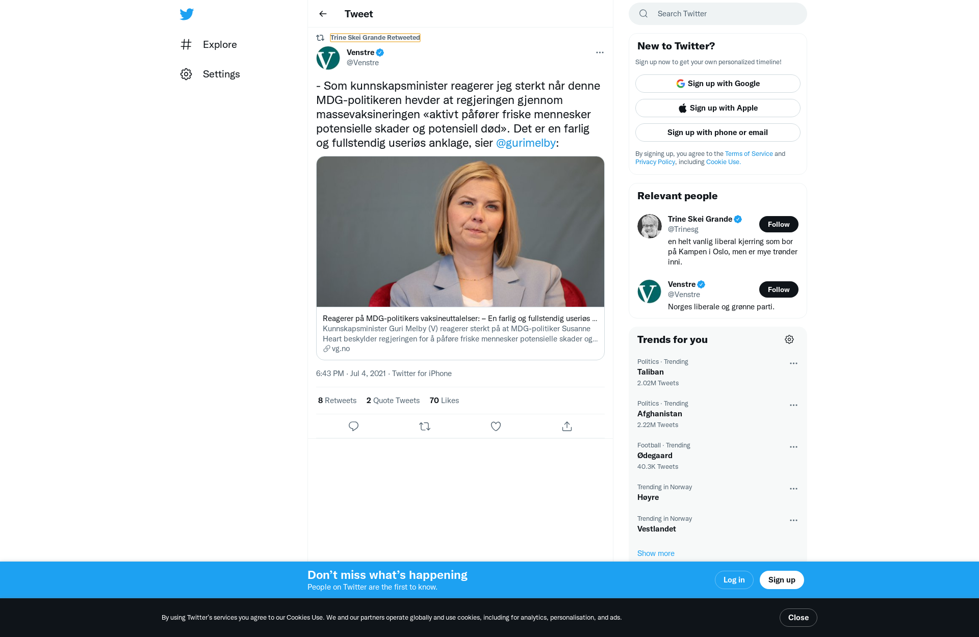Screen dimensions: 979x637
Task: Click the retweet indicator icon above tweet
Action: pos(320,38)
